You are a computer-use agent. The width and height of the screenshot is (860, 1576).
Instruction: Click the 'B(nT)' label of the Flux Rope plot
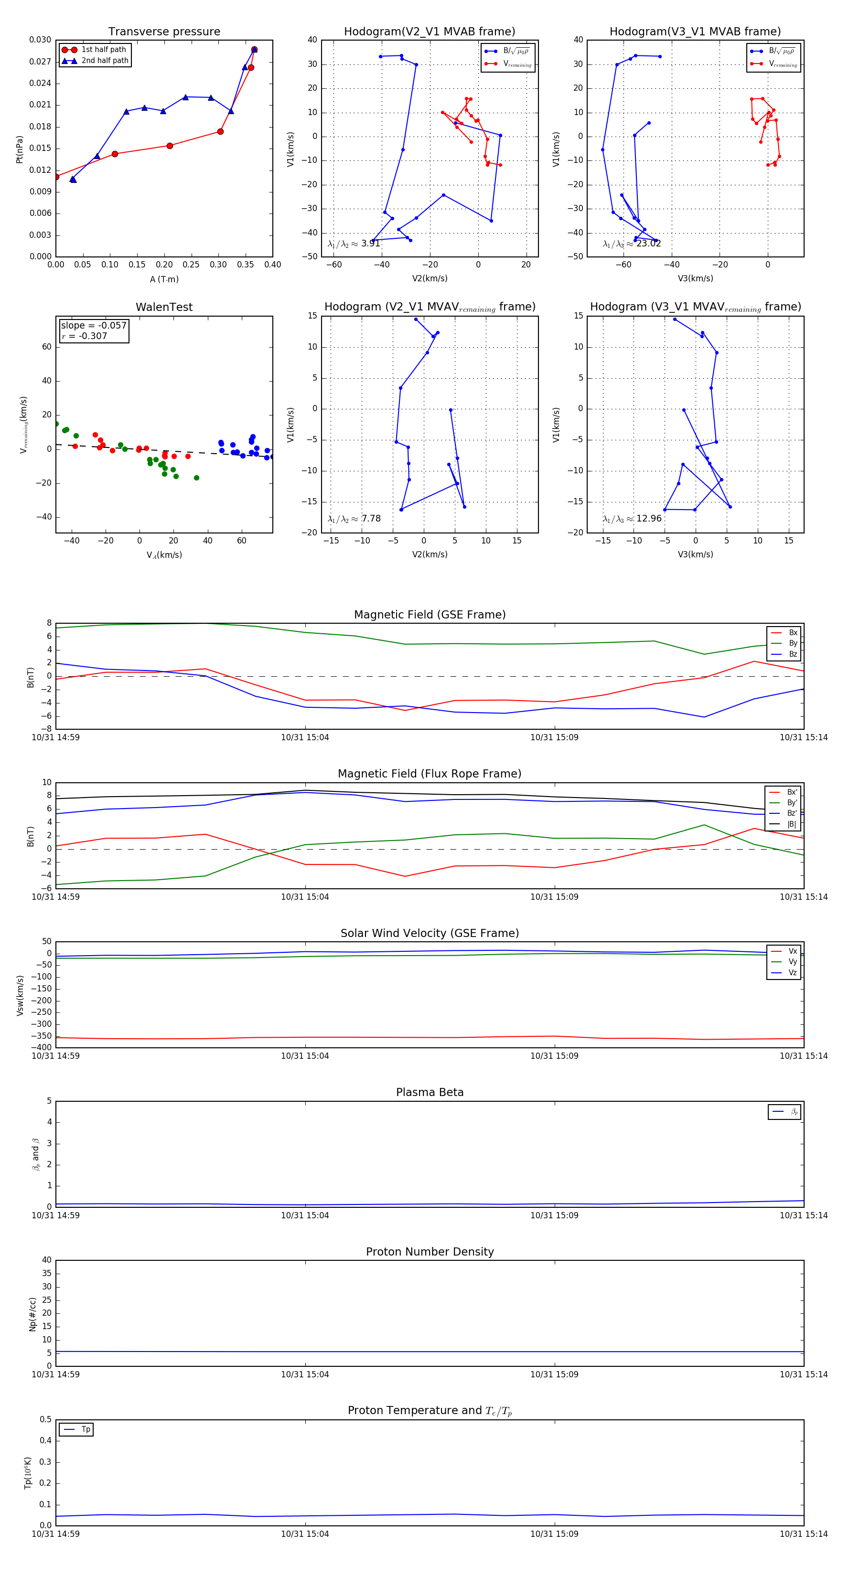point(31,836)
